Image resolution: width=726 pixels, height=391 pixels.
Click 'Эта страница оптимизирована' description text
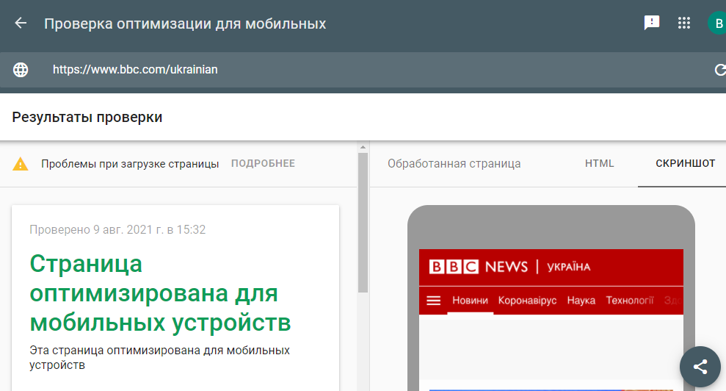pyautogui.click(x=160, y=358)
